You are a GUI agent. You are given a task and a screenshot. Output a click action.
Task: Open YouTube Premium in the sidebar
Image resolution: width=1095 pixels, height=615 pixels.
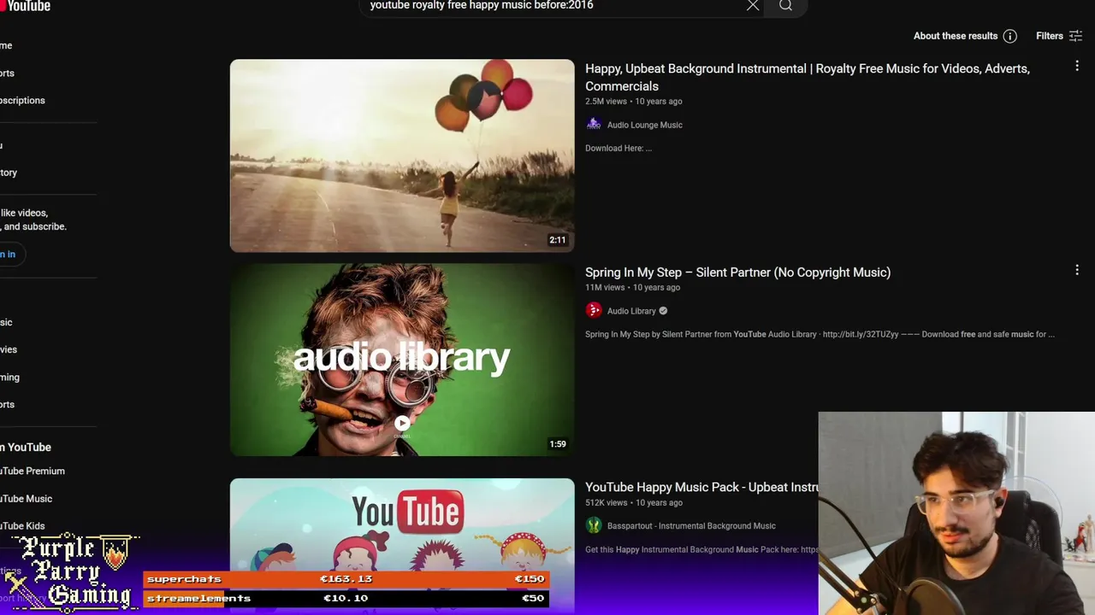click(33, 471)
